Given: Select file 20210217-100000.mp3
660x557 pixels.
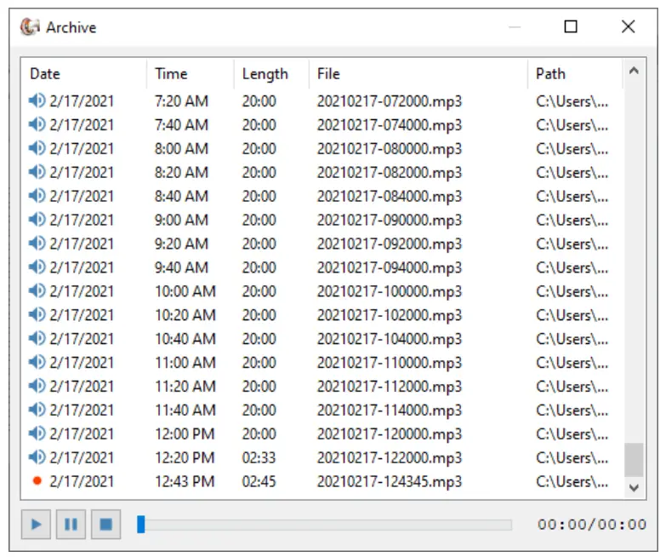Looking at the screenshot, I should point(390,291).
